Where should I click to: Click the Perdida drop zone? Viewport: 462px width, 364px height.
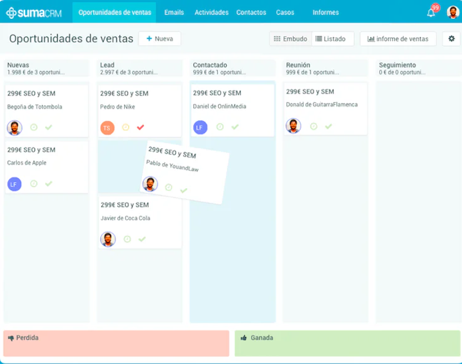pyautogui.click(x=116, y=343)
